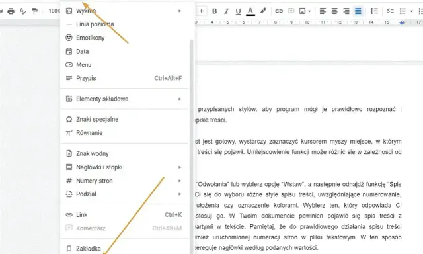Open Znaki specjalne dialog
Screen dimensions: 423x254
pos(124,119)
